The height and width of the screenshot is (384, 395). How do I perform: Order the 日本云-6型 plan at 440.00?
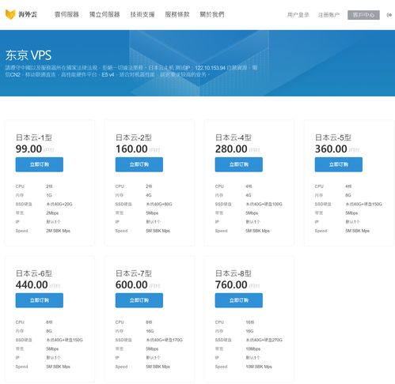pyautogui.click(x=40, y=300)
